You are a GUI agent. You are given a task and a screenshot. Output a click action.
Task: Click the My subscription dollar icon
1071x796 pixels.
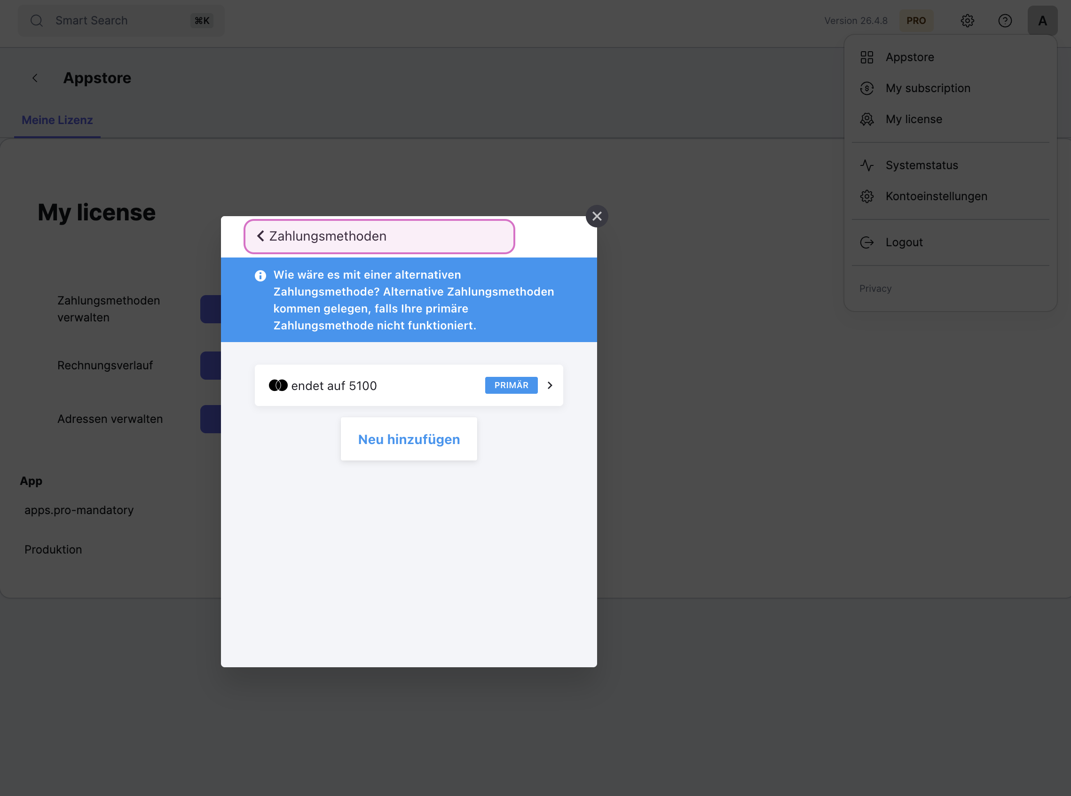tap(866, 88)
